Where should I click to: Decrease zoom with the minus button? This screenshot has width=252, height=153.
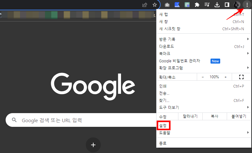[x=203, y=77]
